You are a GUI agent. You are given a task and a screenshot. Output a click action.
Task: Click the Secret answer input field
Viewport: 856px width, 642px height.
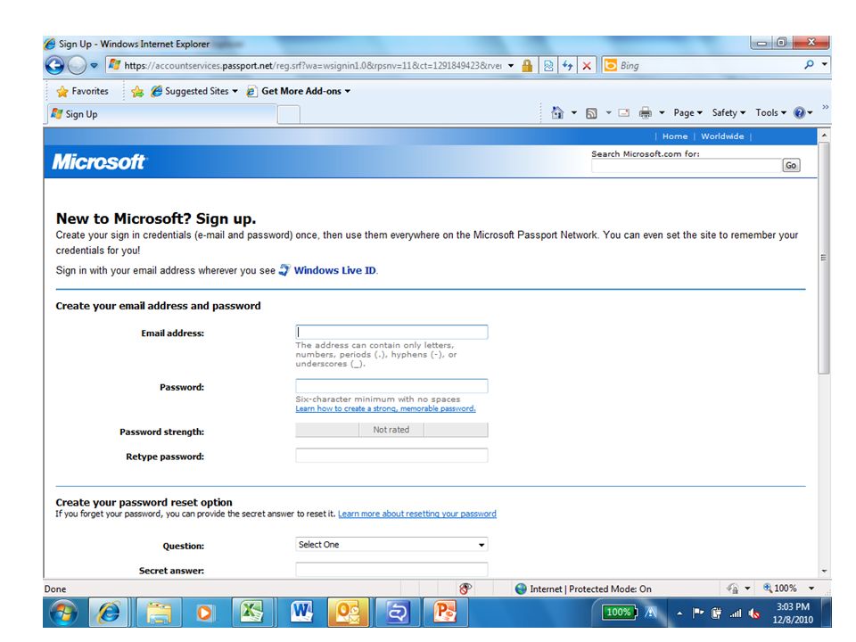(391, 570)
